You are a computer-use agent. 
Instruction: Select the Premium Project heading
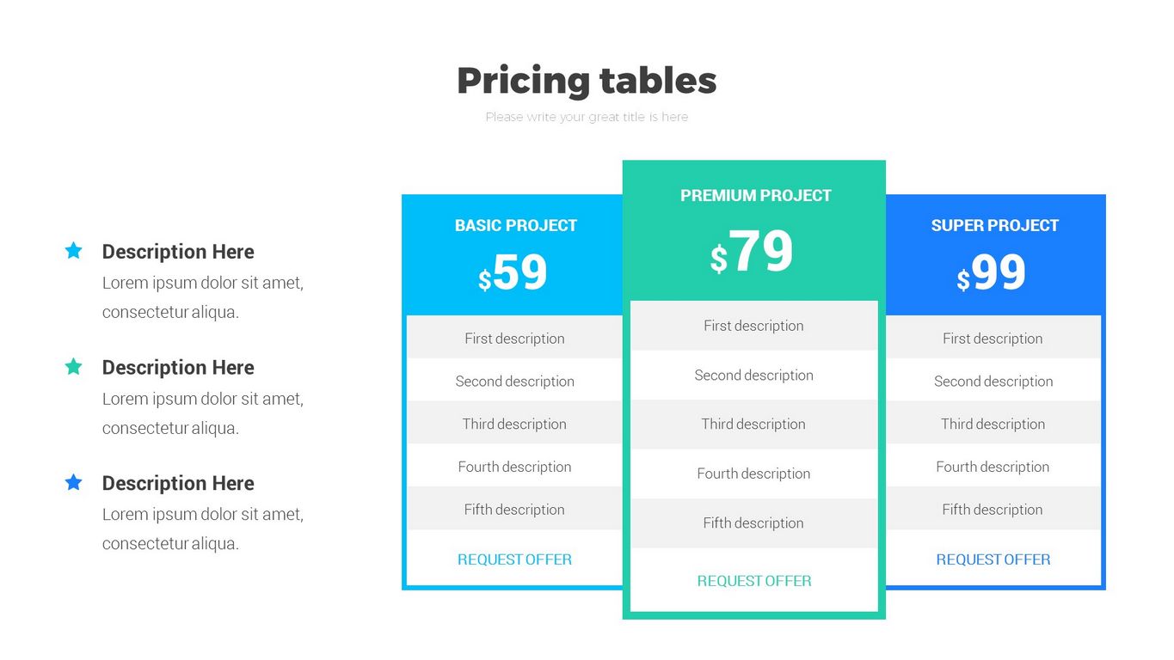pyautogui.click(x=756, y=195)
